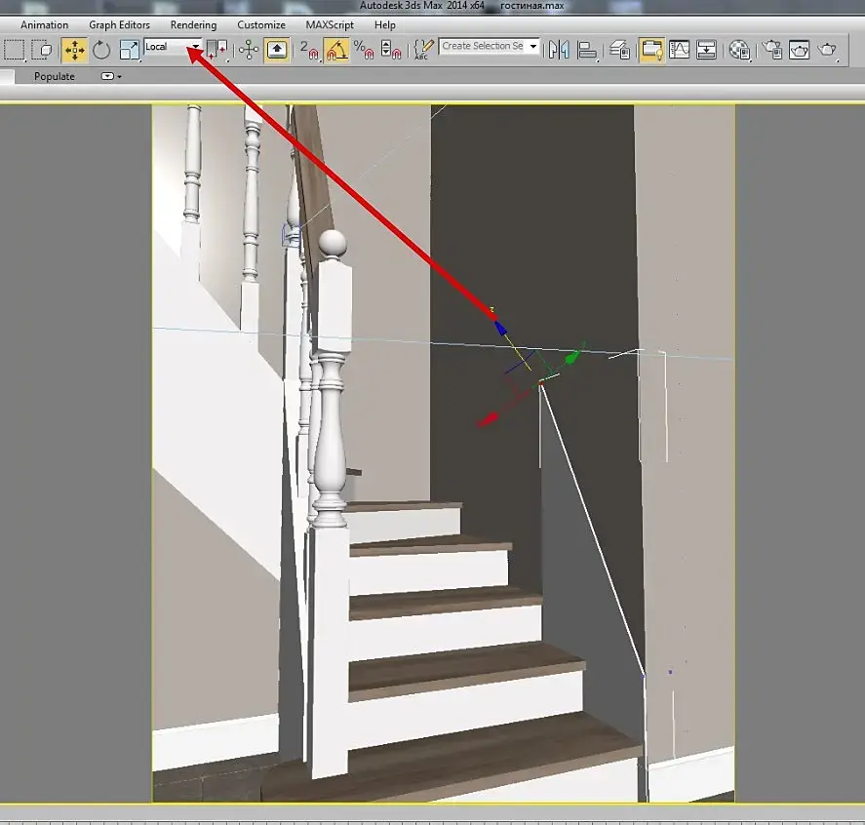Click Select and Manipulate icon
Viewport: 865px width, 825px height.
249,50
